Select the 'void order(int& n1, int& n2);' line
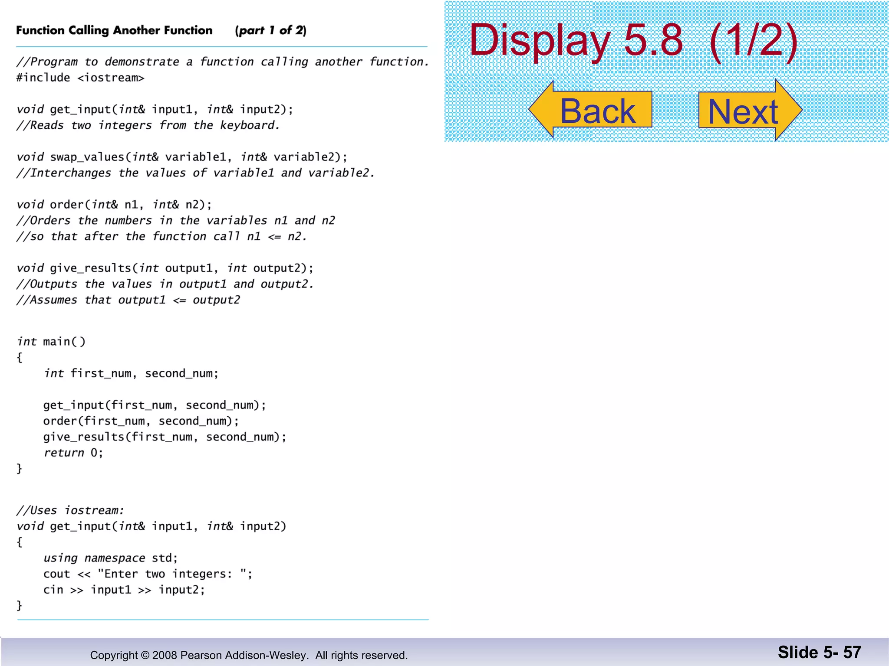The image size is (889, 666). pos(114,205)
